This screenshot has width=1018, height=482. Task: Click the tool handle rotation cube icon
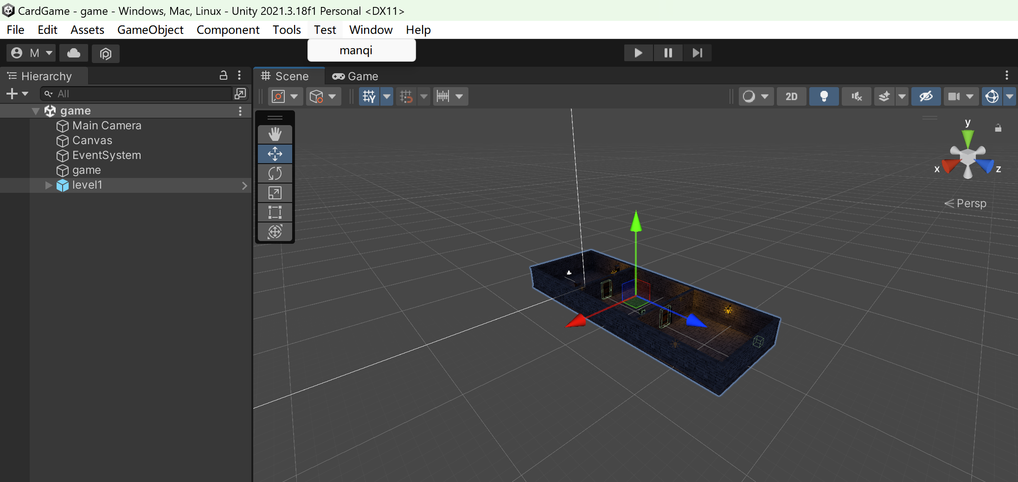tap(316, 96)
